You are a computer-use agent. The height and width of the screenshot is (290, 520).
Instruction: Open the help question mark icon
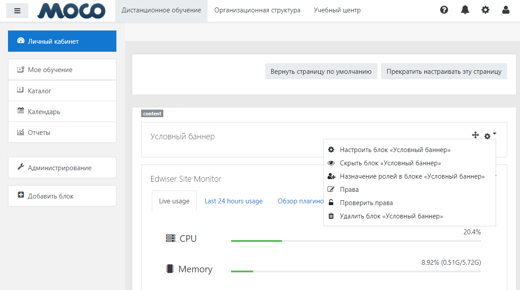(x=444, y=10)
